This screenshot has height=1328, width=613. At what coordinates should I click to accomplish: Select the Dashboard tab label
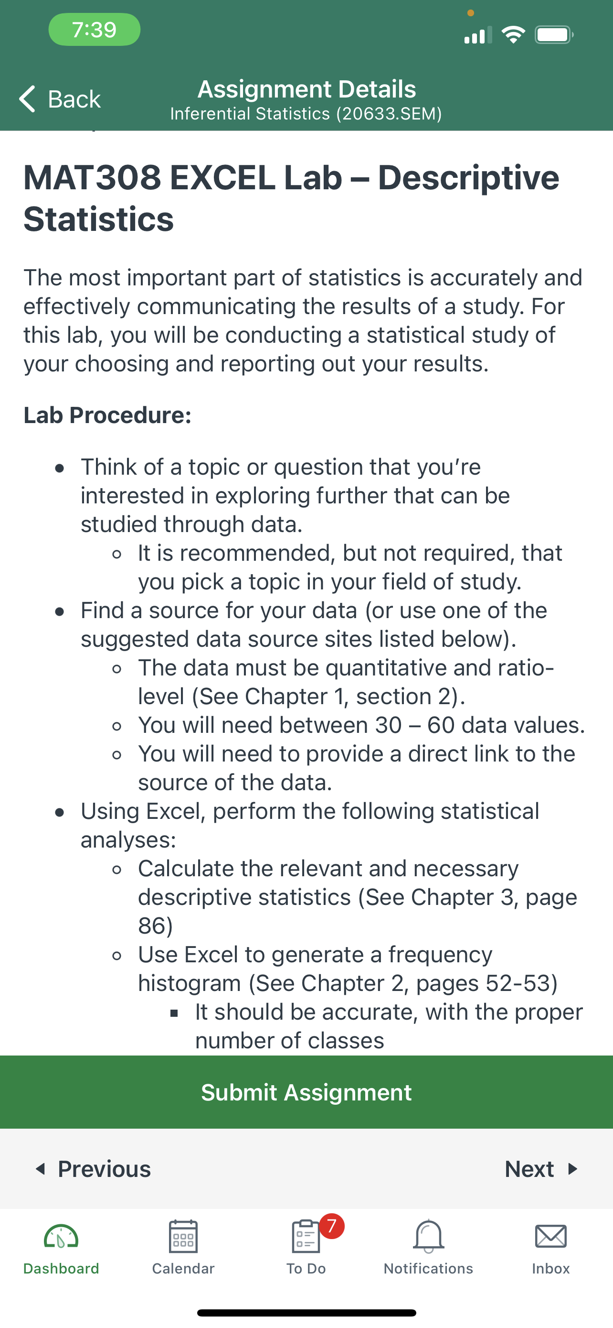coord(61,1268)
